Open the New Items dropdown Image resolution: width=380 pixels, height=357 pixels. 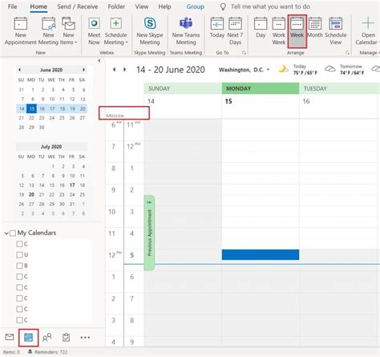pos(69,30)
